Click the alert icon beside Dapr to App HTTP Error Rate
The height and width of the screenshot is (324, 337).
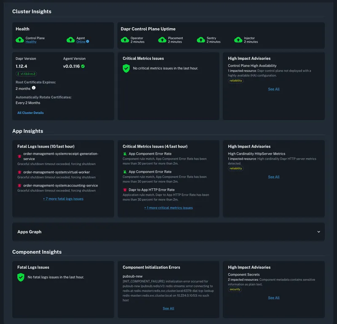pos(125,190)
